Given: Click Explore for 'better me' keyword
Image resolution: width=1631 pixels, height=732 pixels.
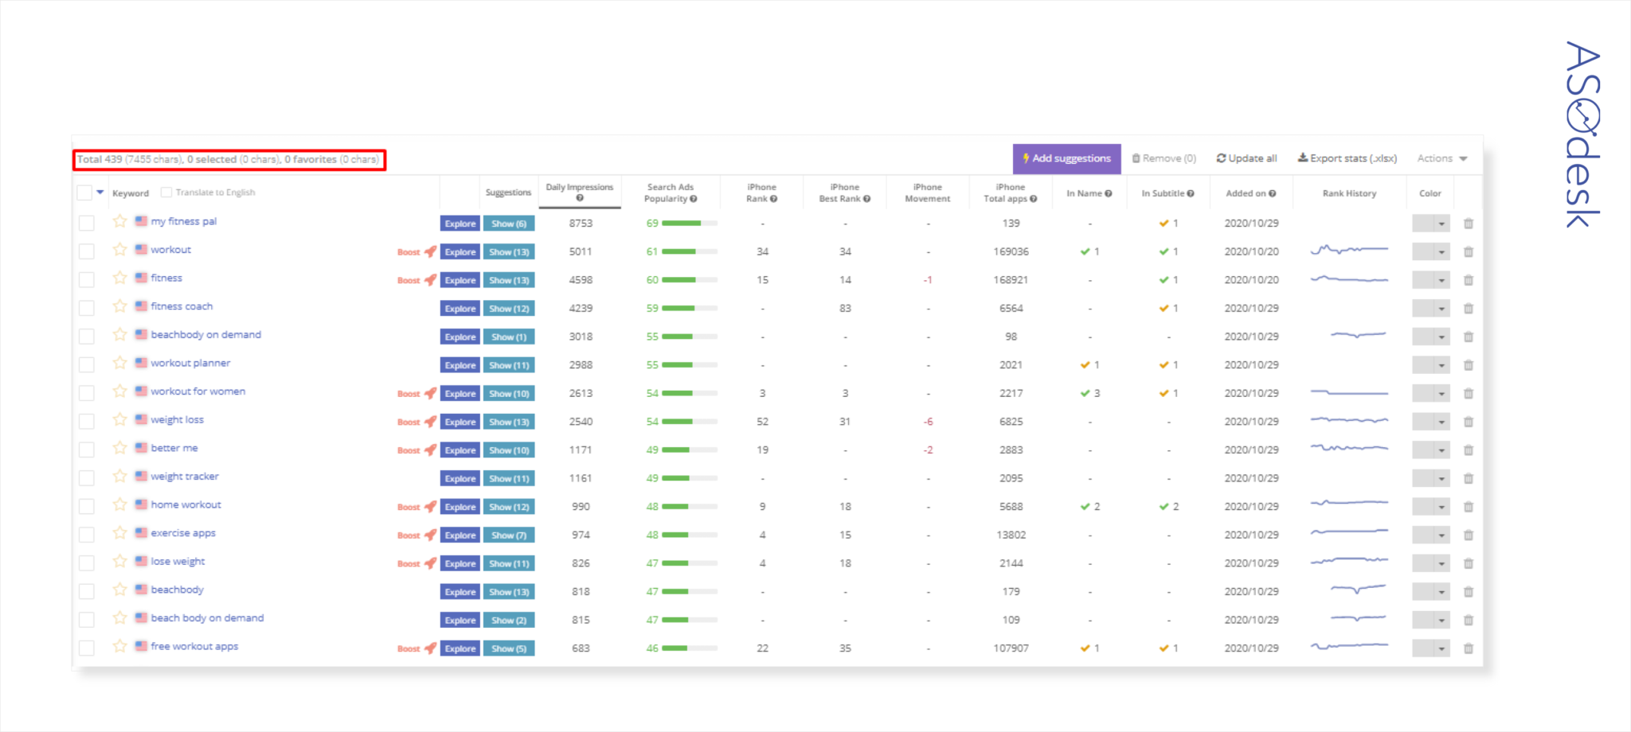Looking at the screenshot, I should [460, 450].
